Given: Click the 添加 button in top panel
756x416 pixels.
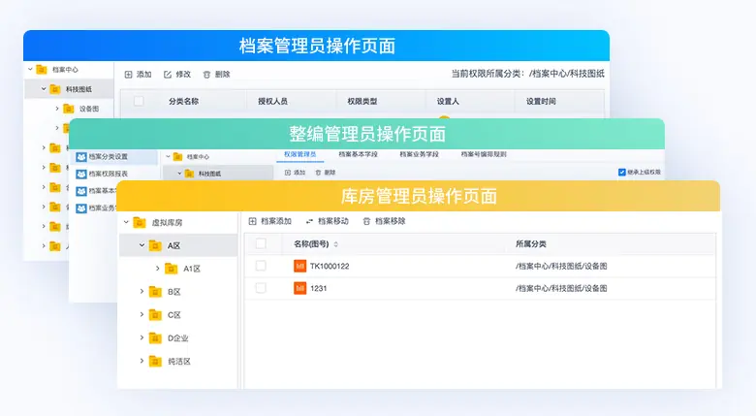Looking at the screenshot, I should pyautogui.click(x=138, y=75).
